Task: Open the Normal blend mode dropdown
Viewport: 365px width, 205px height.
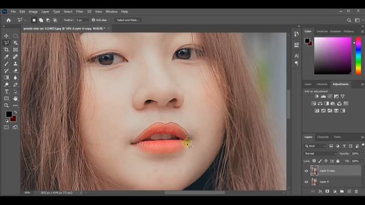Action: (321, 154)
